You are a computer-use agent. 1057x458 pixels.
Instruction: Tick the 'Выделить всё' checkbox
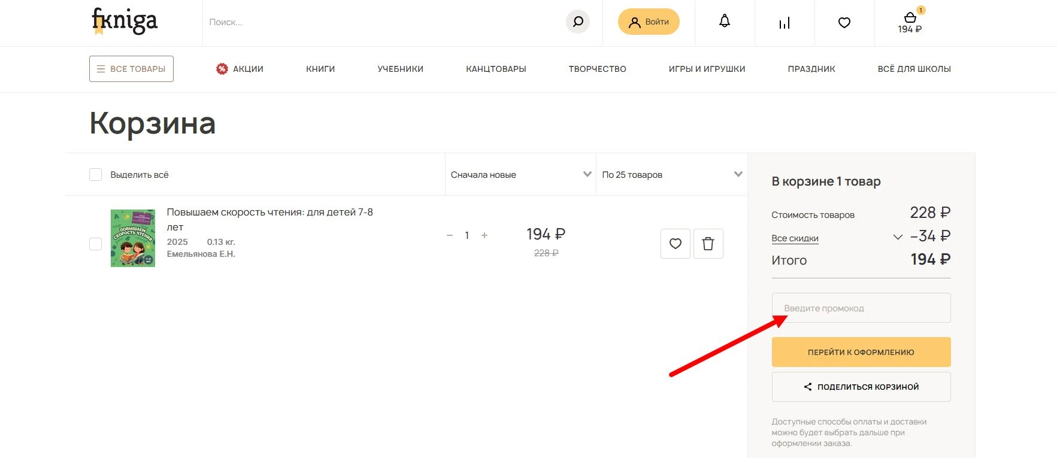pyautogui.click(x=95, y=175)
